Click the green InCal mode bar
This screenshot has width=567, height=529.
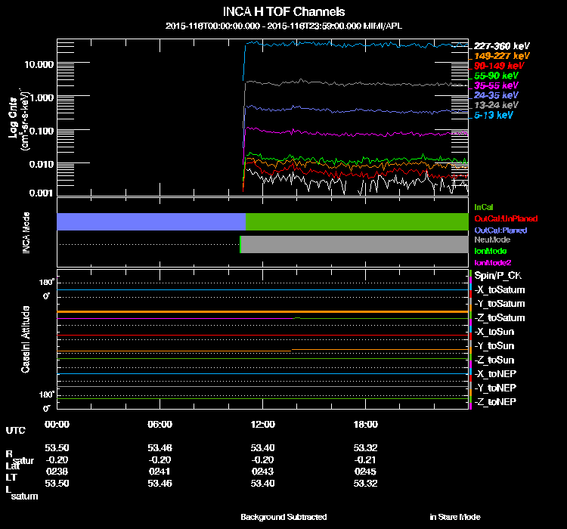(x=357, y=221)
